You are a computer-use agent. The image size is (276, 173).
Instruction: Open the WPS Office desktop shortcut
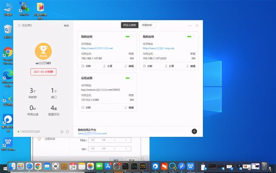pyautogui.click(x=8, y=144)
